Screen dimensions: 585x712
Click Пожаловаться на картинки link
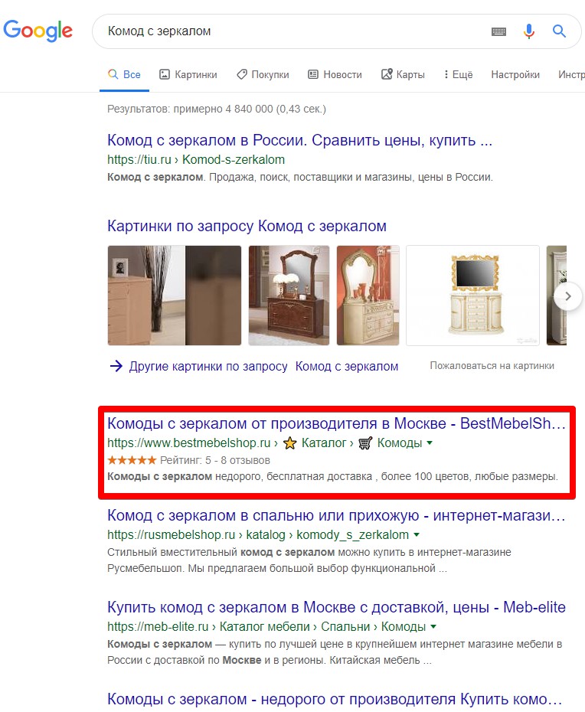tap(492, 365)
